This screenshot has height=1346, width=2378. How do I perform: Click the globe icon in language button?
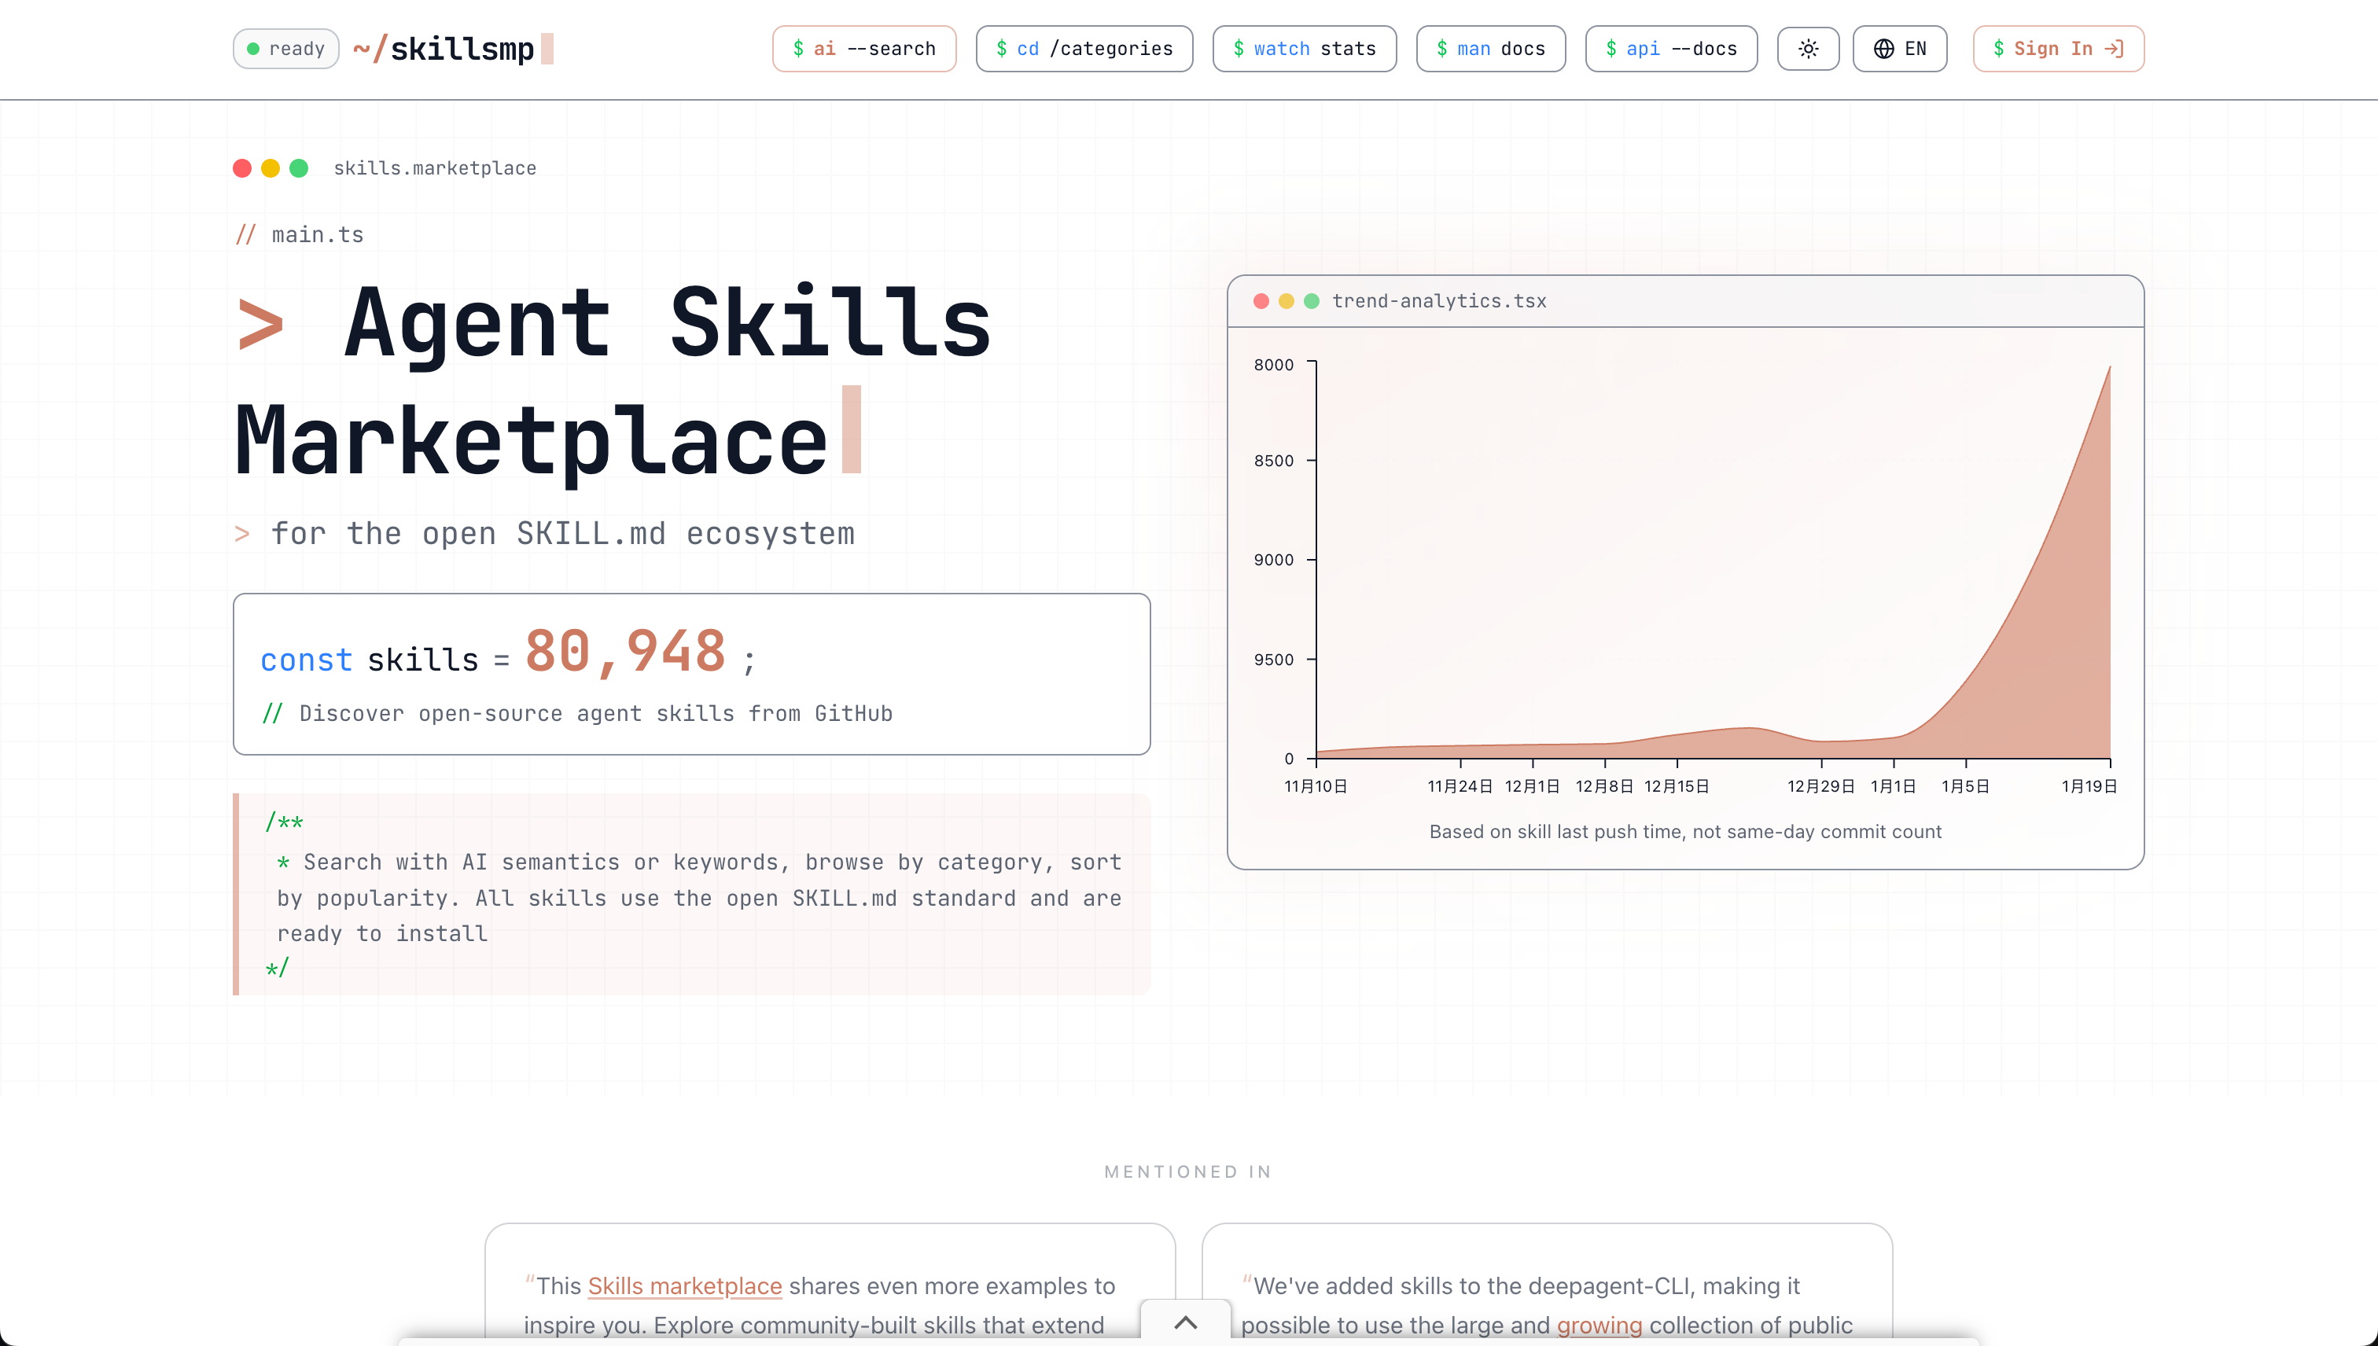click(1883, 49)
